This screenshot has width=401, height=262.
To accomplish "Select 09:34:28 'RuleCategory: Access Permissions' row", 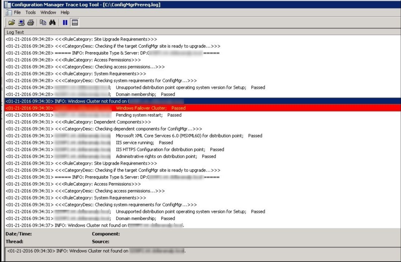I will [203, 60].
